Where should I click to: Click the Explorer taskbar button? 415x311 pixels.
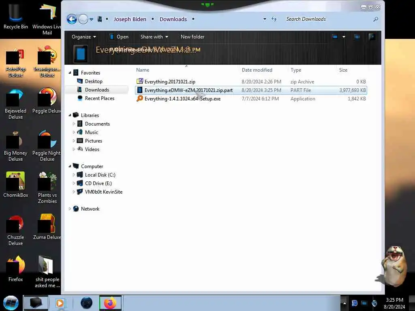click(36, 303)
